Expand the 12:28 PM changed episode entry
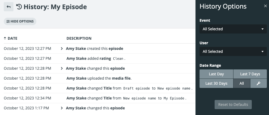This screenshot has height=115, width=269. (x=62, y=68)
